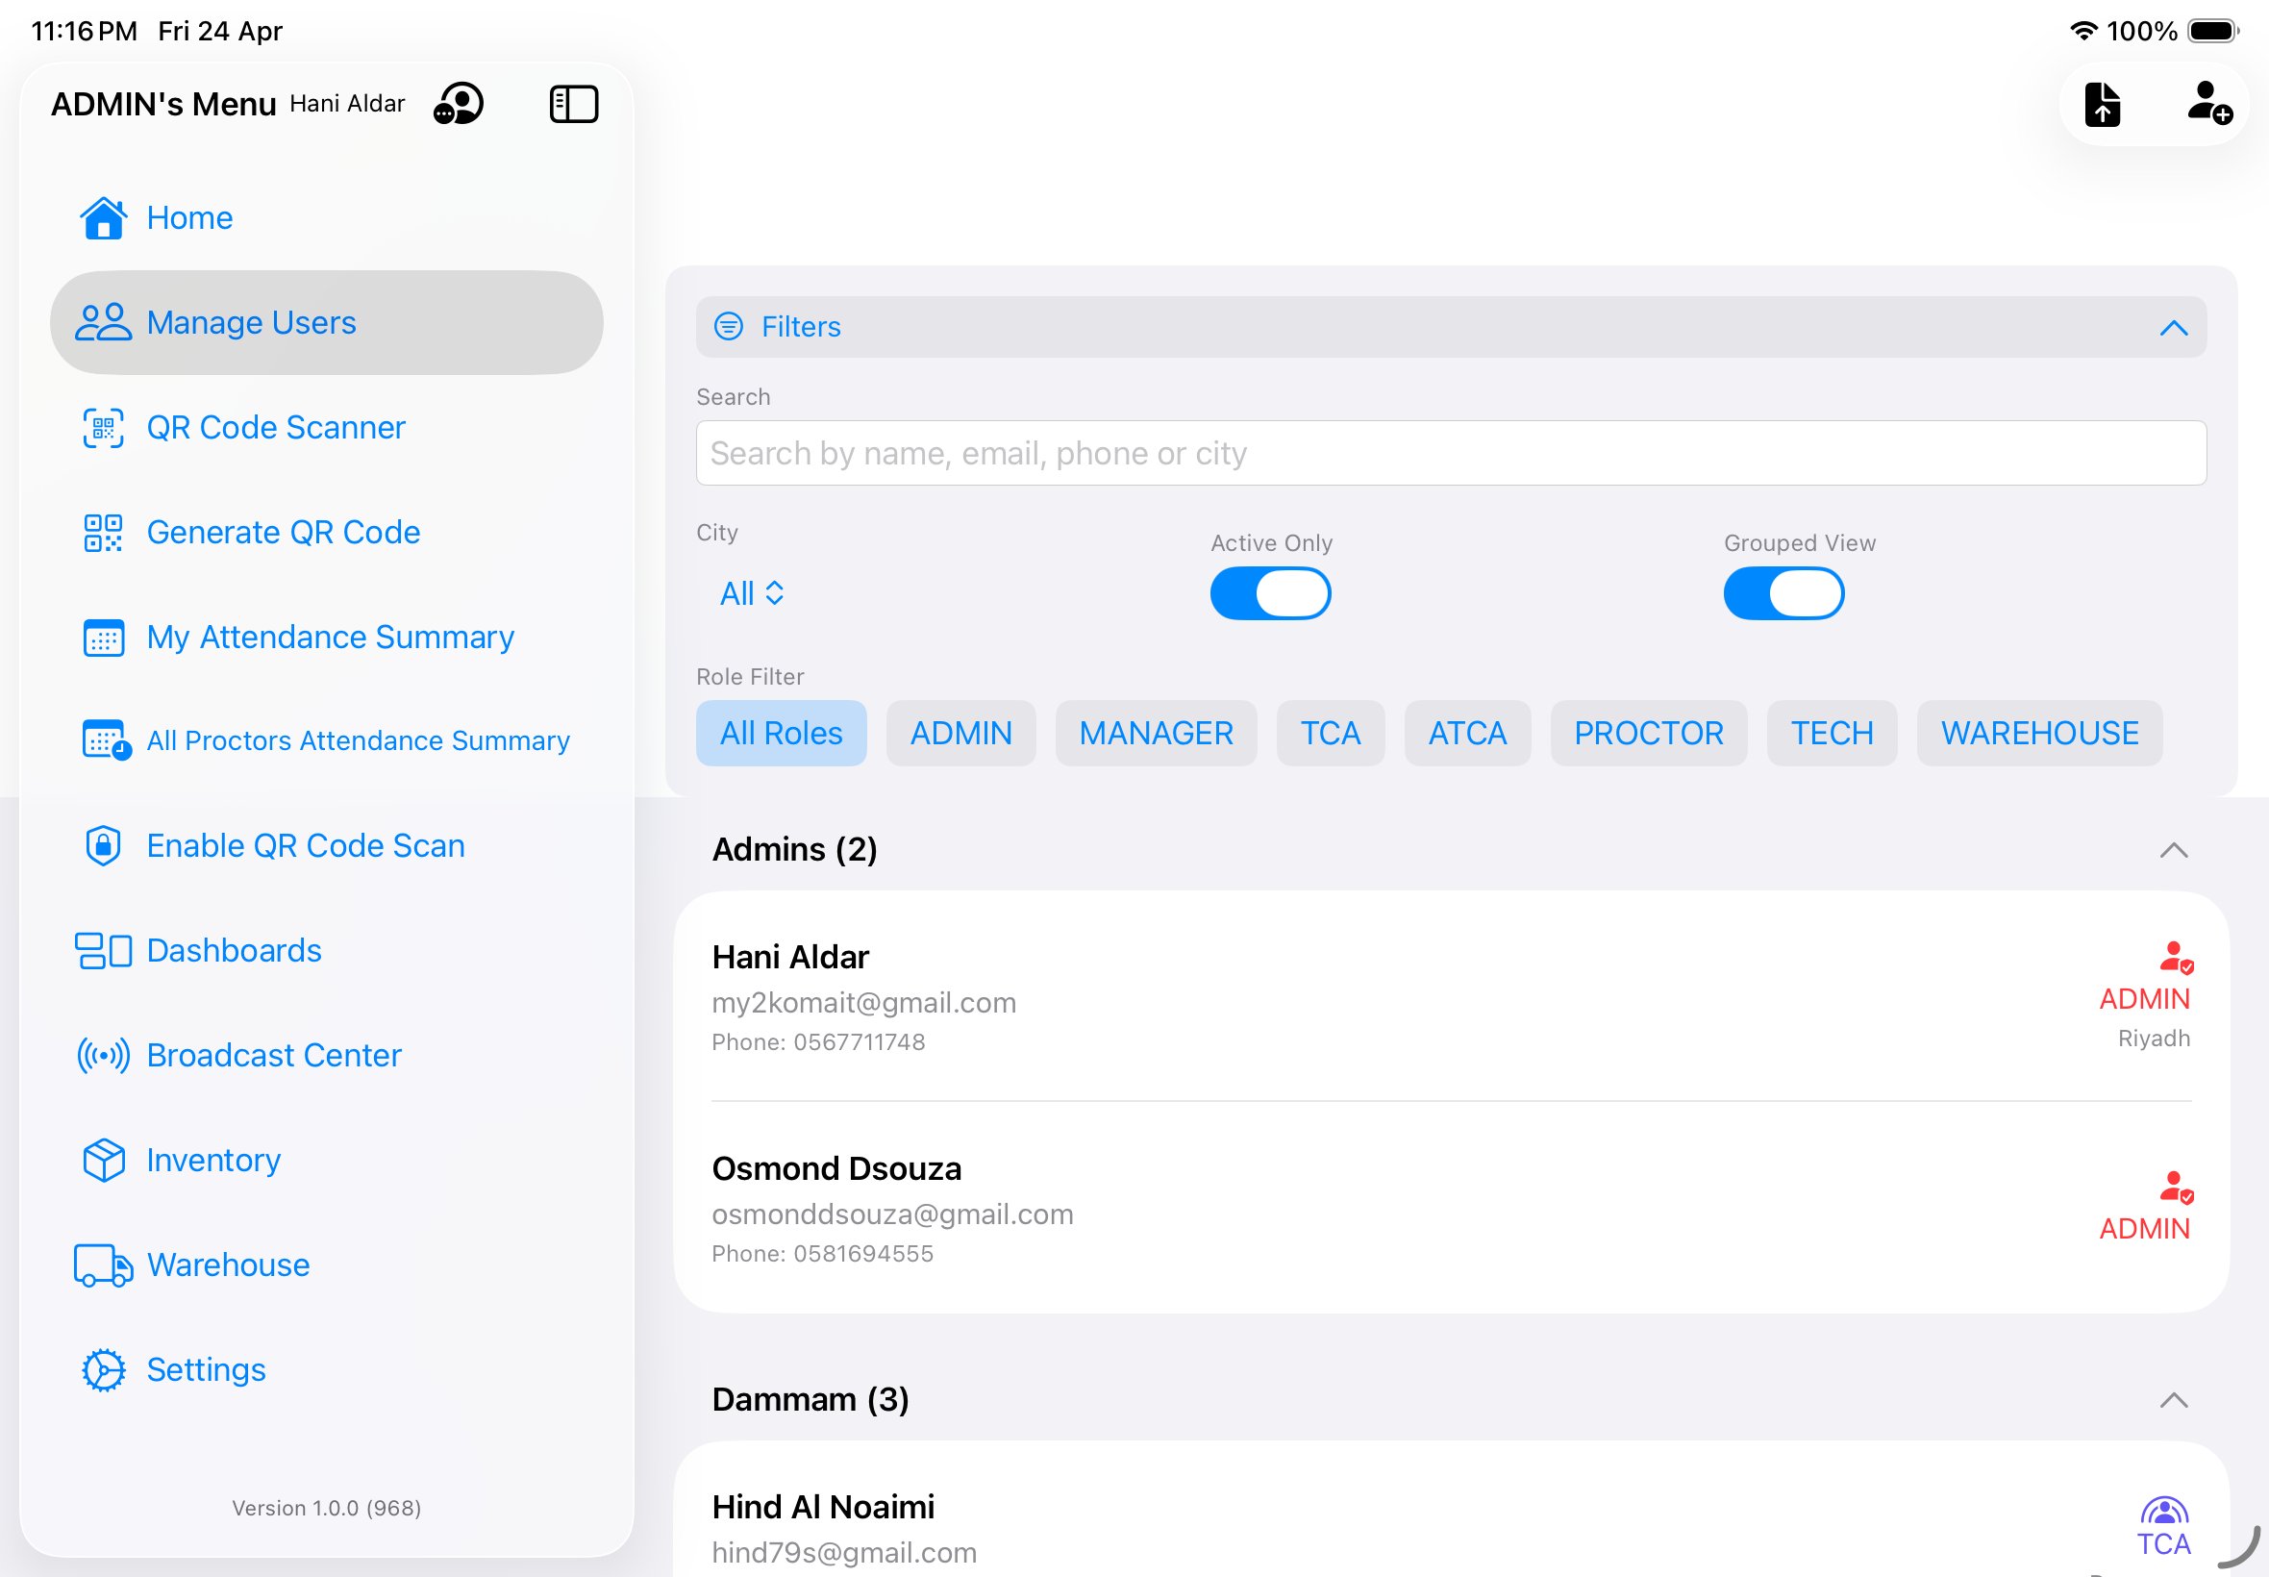
Task: Select Manage Users in the menu
Action: (x=251, y=322)
